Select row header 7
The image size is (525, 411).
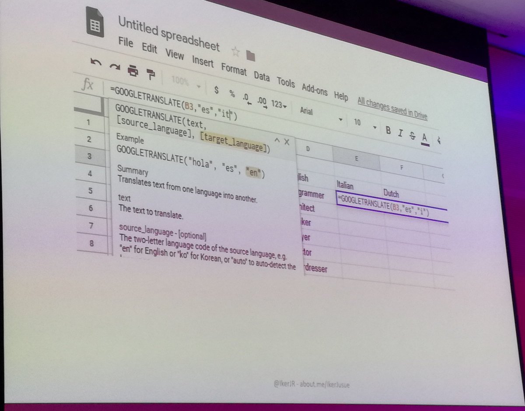pyautogui.click(x=91, y=226)
